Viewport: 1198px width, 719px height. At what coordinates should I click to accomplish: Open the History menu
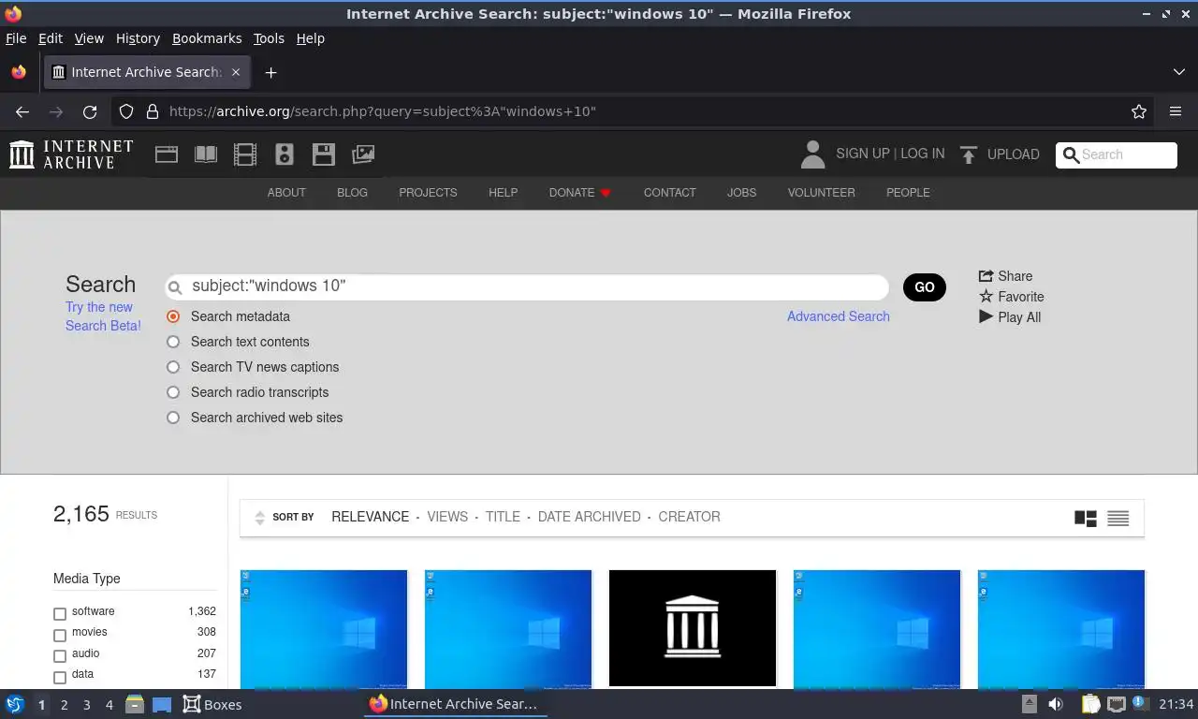pyautogui.click(x=138, y=38)
